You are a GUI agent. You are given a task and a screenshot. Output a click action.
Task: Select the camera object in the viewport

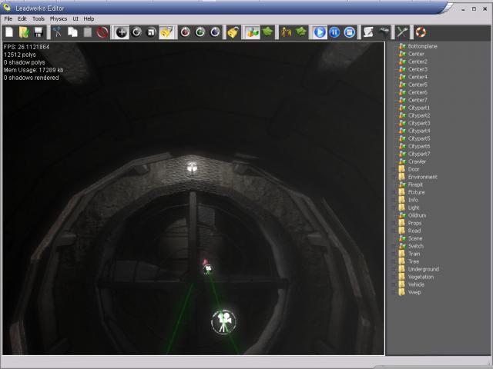click(x=223, y=321)
